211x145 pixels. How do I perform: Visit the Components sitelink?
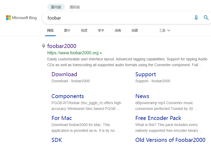(x=68, y=96)
